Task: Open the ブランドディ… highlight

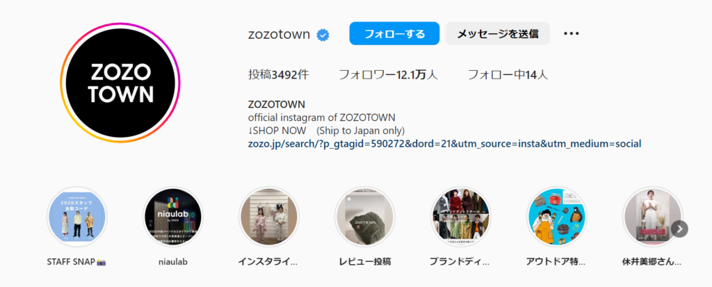Action: (460, 217)
